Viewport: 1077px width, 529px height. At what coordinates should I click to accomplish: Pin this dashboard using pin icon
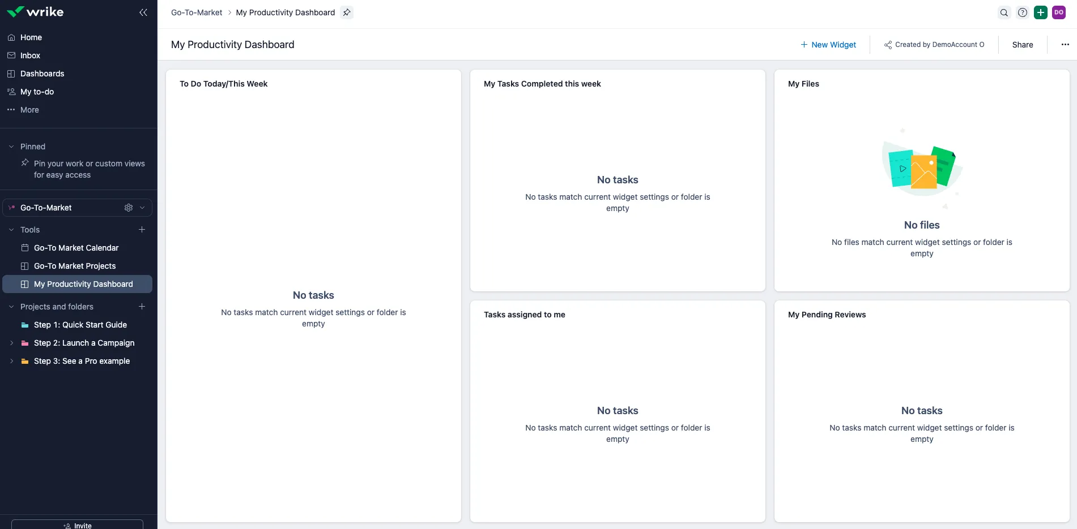point(347,12)
